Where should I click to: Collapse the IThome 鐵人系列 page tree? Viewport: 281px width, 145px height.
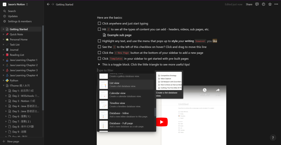(3, 86)
